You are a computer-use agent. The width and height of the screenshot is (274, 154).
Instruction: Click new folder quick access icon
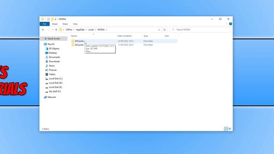click(x=52, y=19)
